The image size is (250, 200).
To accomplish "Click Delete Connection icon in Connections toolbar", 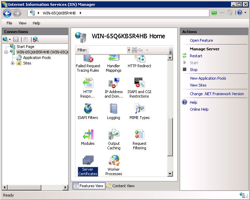I will (x=35, y=39).
